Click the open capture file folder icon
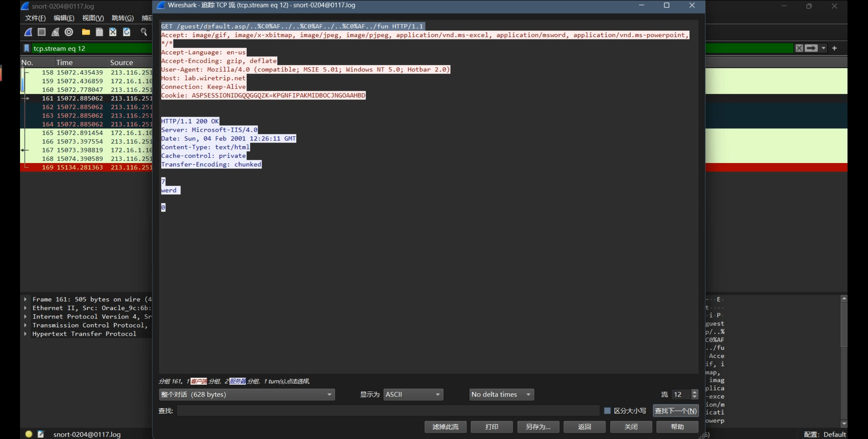The image size is (868, 439). (x=86, y=32)
